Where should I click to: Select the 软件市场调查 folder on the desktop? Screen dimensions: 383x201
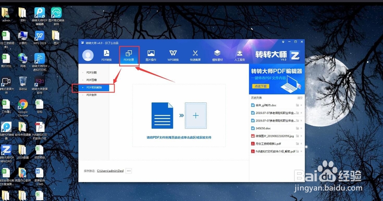click(x=23, y=129)
